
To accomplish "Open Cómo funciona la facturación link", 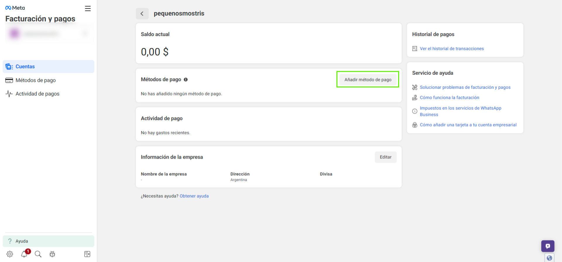I will click(449, 98).
